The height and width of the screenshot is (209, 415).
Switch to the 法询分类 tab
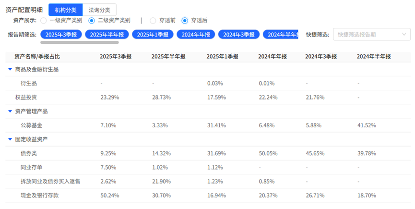click(x=99, y=10)
